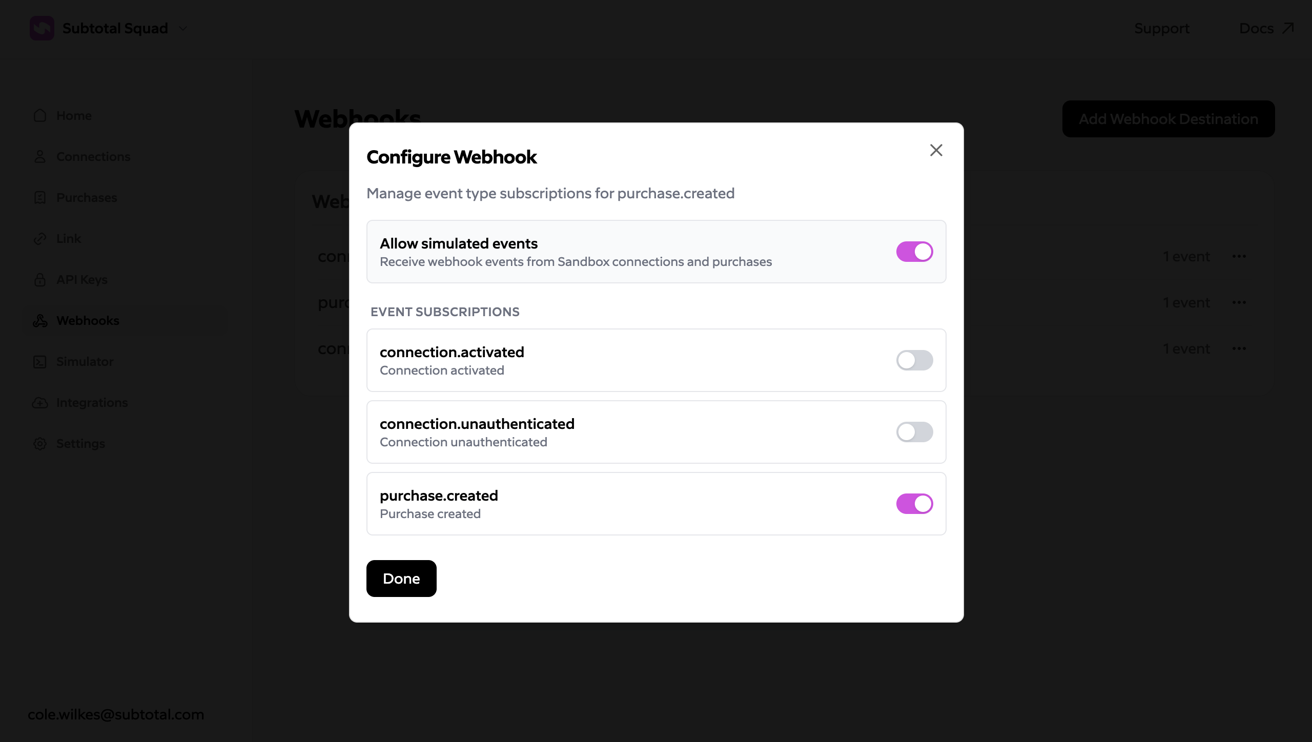Viewport: 1312px width, 742px height.
Task: Enable the connection.unauthenticated toggle
Action: click(914, 432)
